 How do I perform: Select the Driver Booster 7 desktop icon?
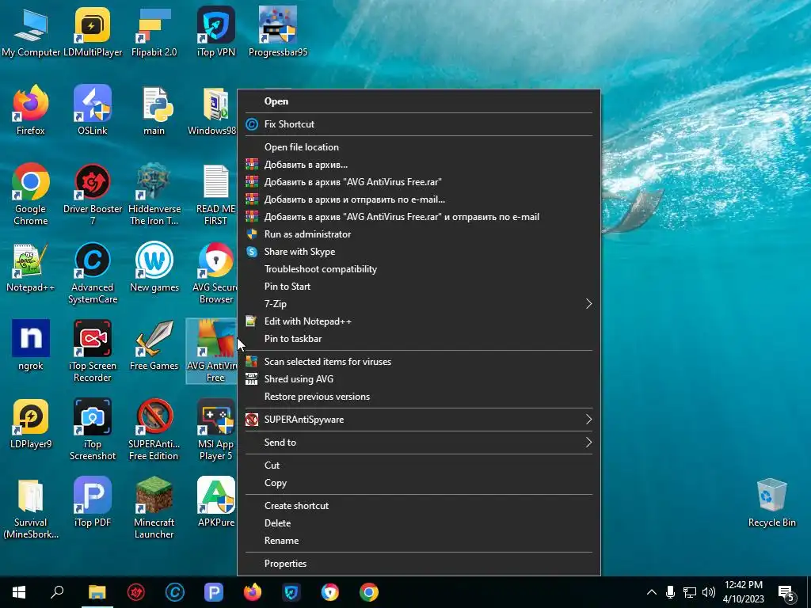(93, 195)
